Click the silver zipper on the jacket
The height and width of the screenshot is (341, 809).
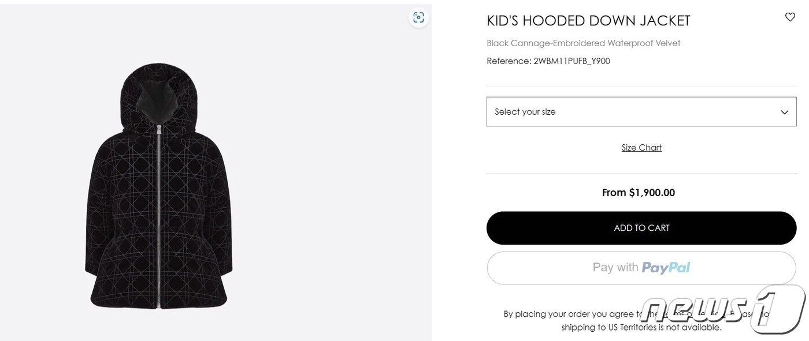pos(158,216)
